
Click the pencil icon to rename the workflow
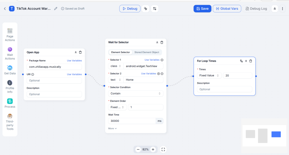(x=56, y=8)
